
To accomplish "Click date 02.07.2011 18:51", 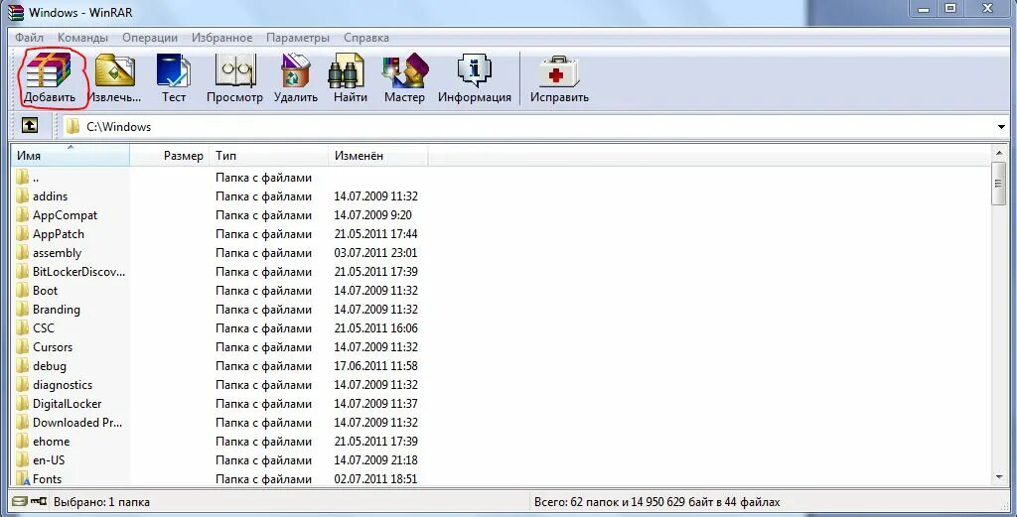I will (375, 478).
